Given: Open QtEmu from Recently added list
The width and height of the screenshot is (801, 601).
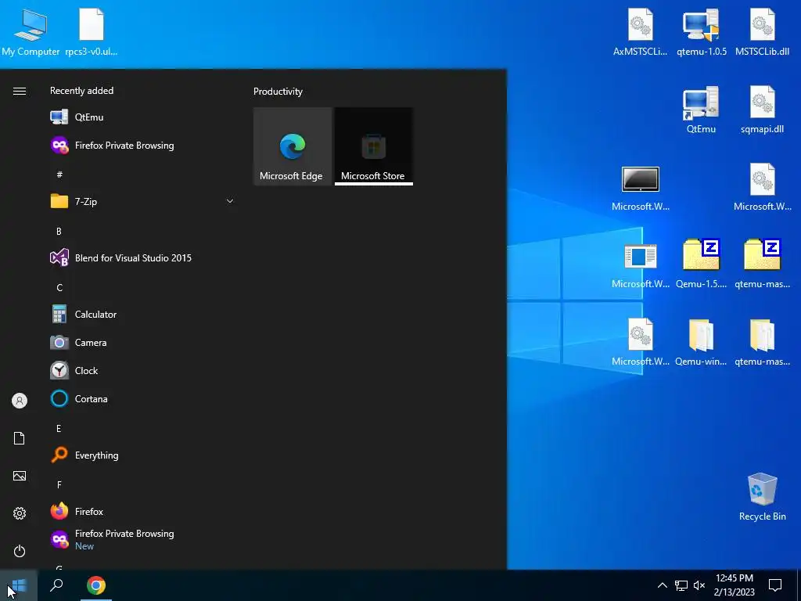Looking at the screenshot, I should point(142,117).
